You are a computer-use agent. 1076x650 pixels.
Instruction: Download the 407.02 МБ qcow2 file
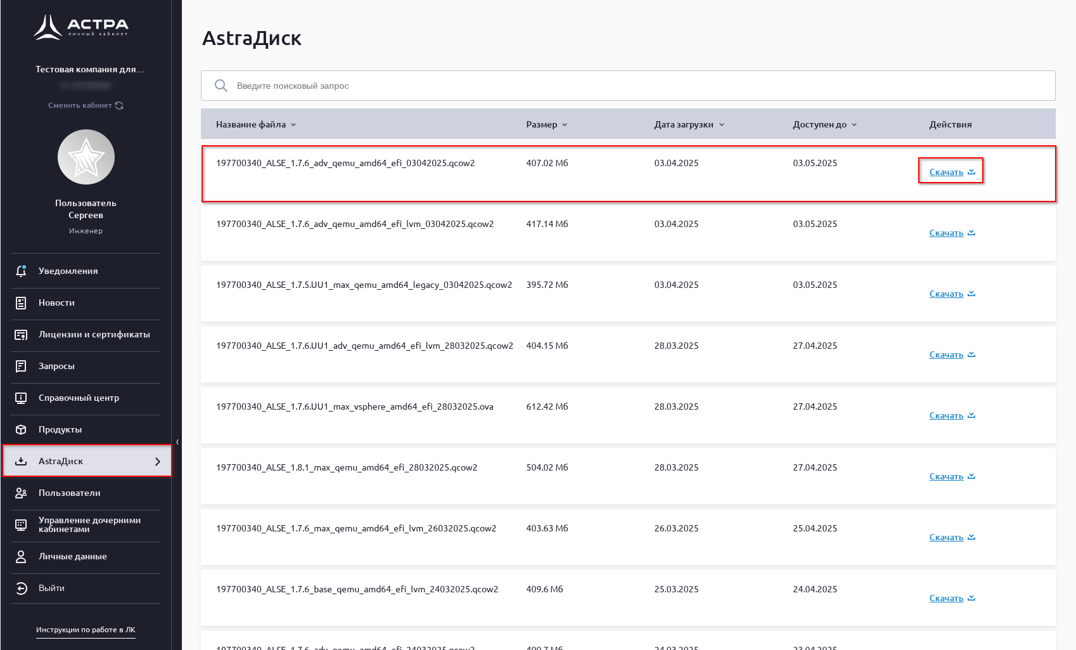pyautogui.click(x=951, y=172)
